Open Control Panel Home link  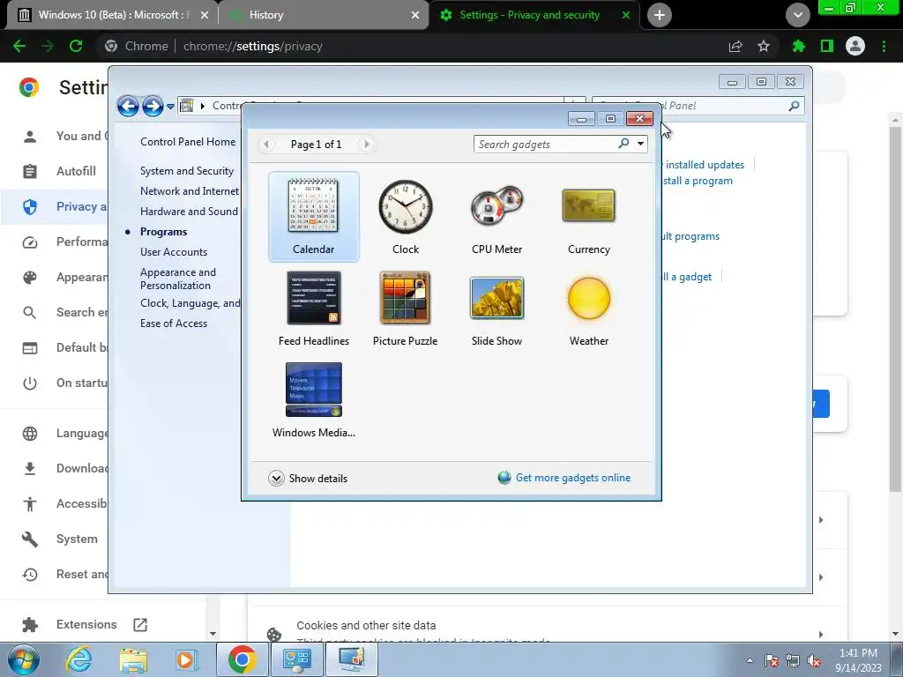click(188, 142)
